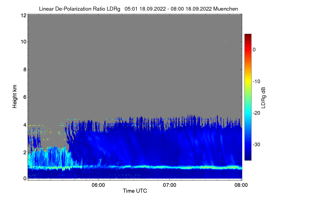Image resolution: width=318 pixels, height=212 pixels.
Task: Click the height tick label '10'
Action: (23, 42)
